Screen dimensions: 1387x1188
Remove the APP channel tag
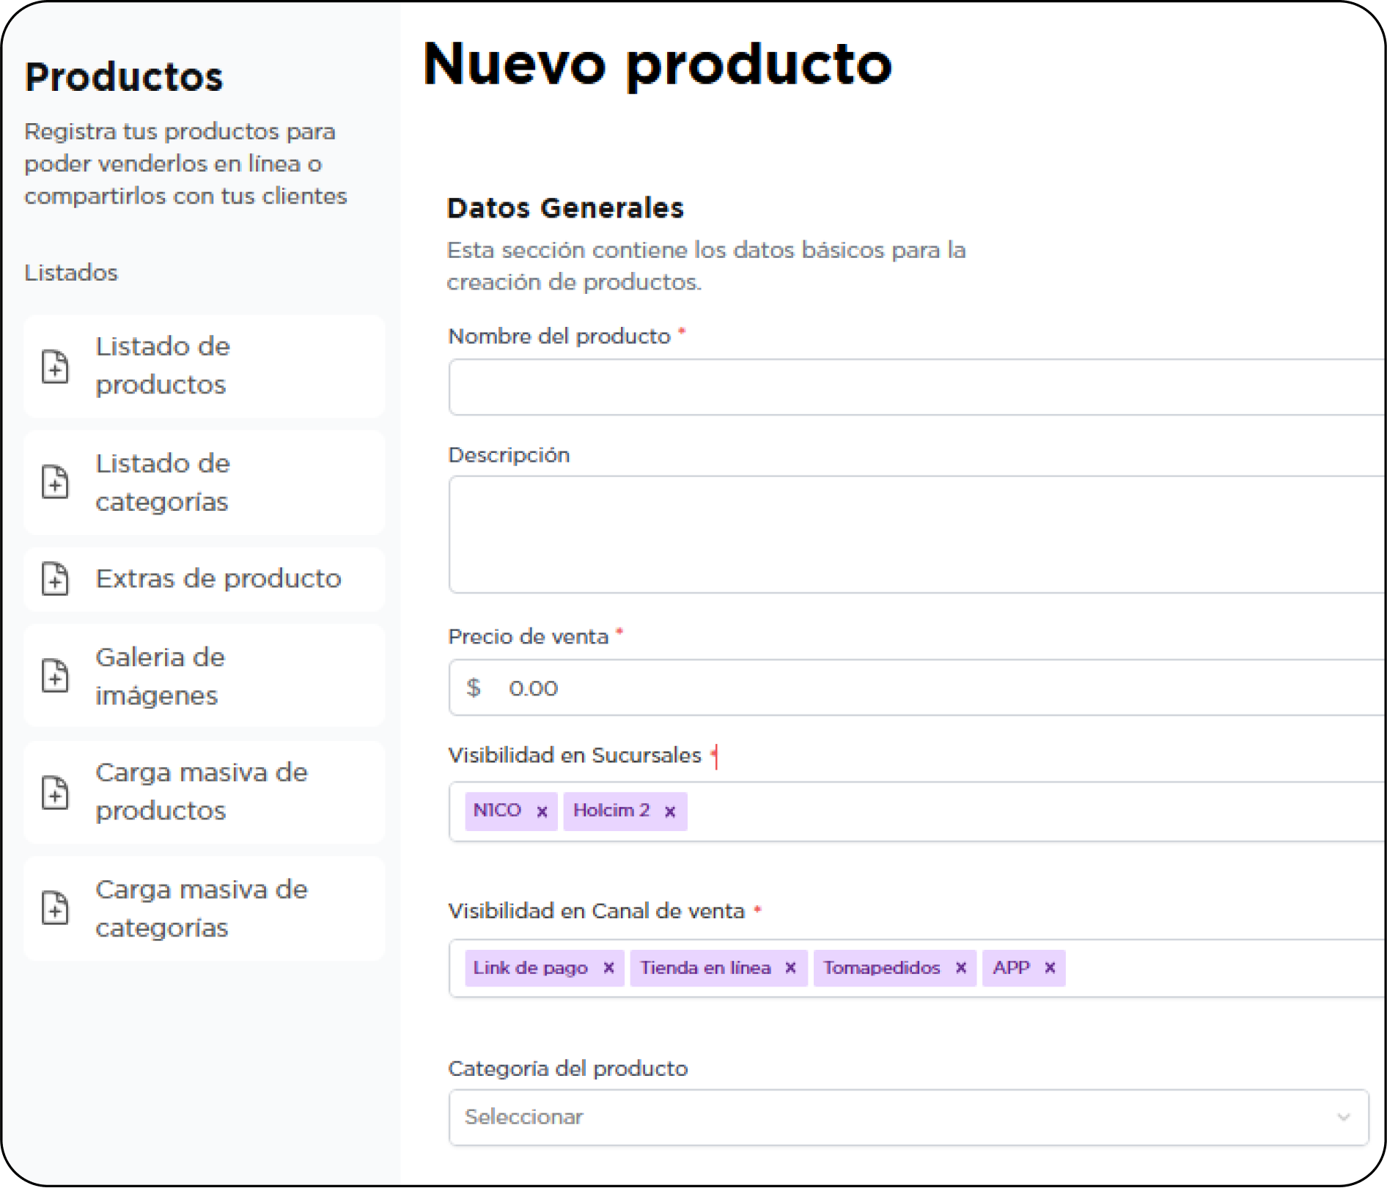tap(1050, 968)
